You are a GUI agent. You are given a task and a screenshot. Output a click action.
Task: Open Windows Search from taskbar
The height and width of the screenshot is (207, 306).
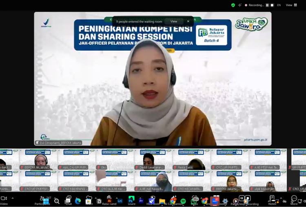(x=57, y=201)
